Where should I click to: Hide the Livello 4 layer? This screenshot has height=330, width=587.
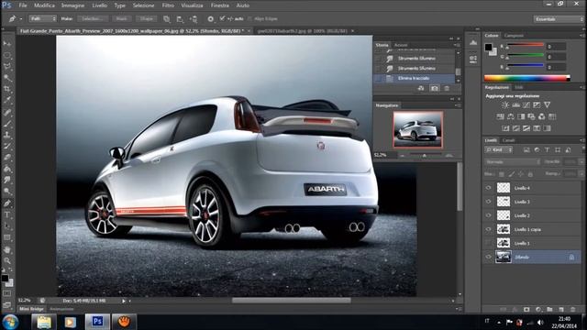pyautogui.click(x=488, y=188)
